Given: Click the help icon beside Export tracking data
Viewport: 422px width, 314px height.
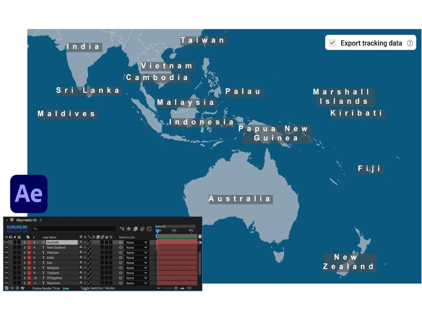Looking at the screenshot, I should tap(410, 43).
